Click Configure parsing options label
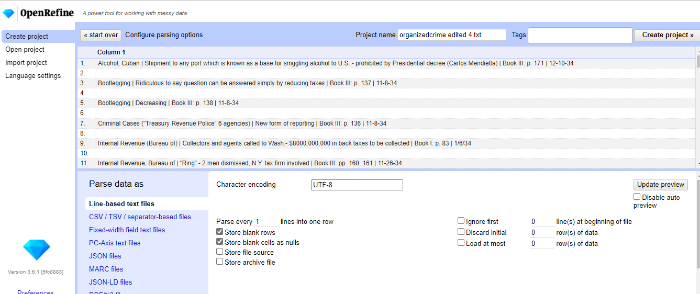 coord(164,35)
